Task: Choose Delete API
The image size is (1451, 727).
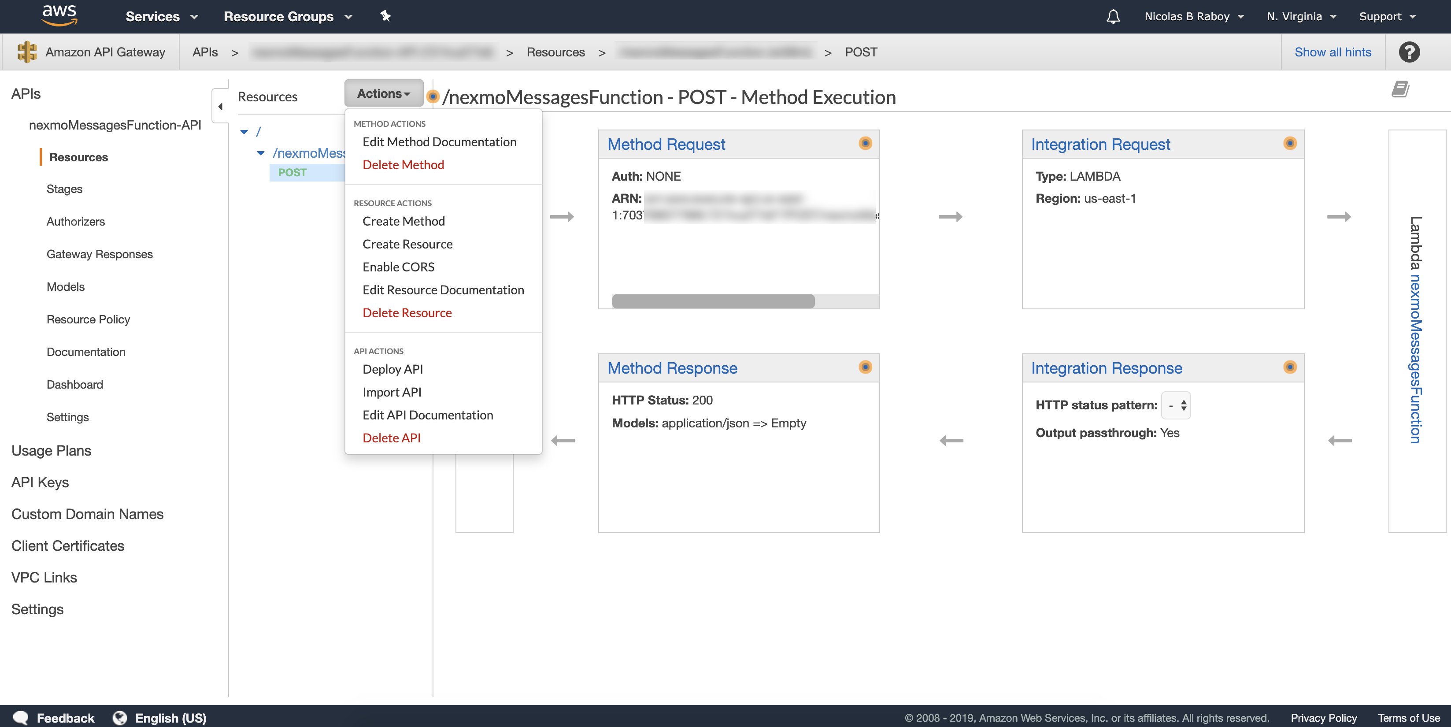Action: point(392,438)
